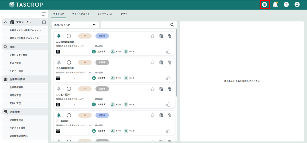Mark ◇◇基本設計 complete with circle checkbox
This screenshot has height=143, width=307.
69,115
